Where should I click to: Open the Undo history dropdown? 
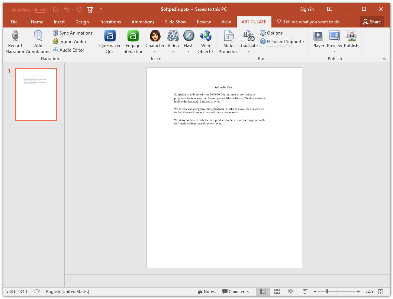click(73, 10)
